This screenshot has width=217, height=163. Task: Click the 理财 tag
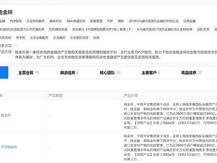click(121, 21)
